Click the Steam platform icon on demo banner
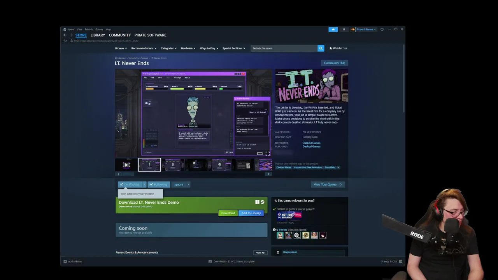 click(x=262, y=202)
